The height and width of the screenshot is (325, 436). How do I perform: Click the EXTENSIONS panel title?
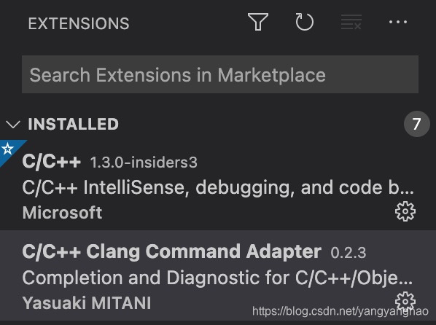click(79, 23)
